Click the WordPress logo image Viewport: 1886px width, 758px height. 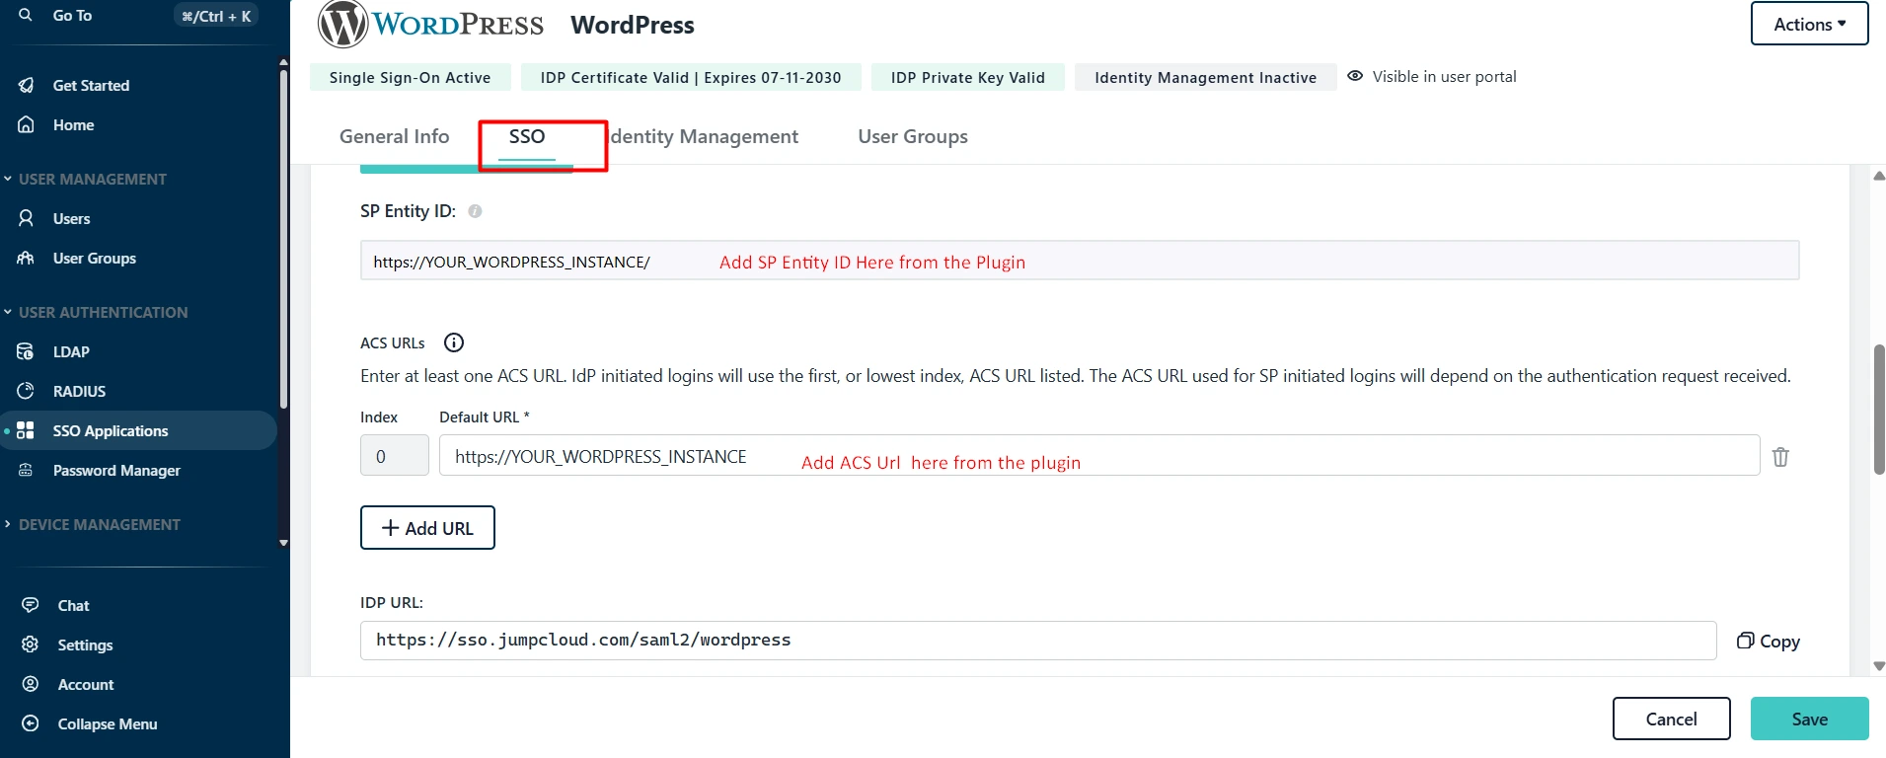point(430,25)
